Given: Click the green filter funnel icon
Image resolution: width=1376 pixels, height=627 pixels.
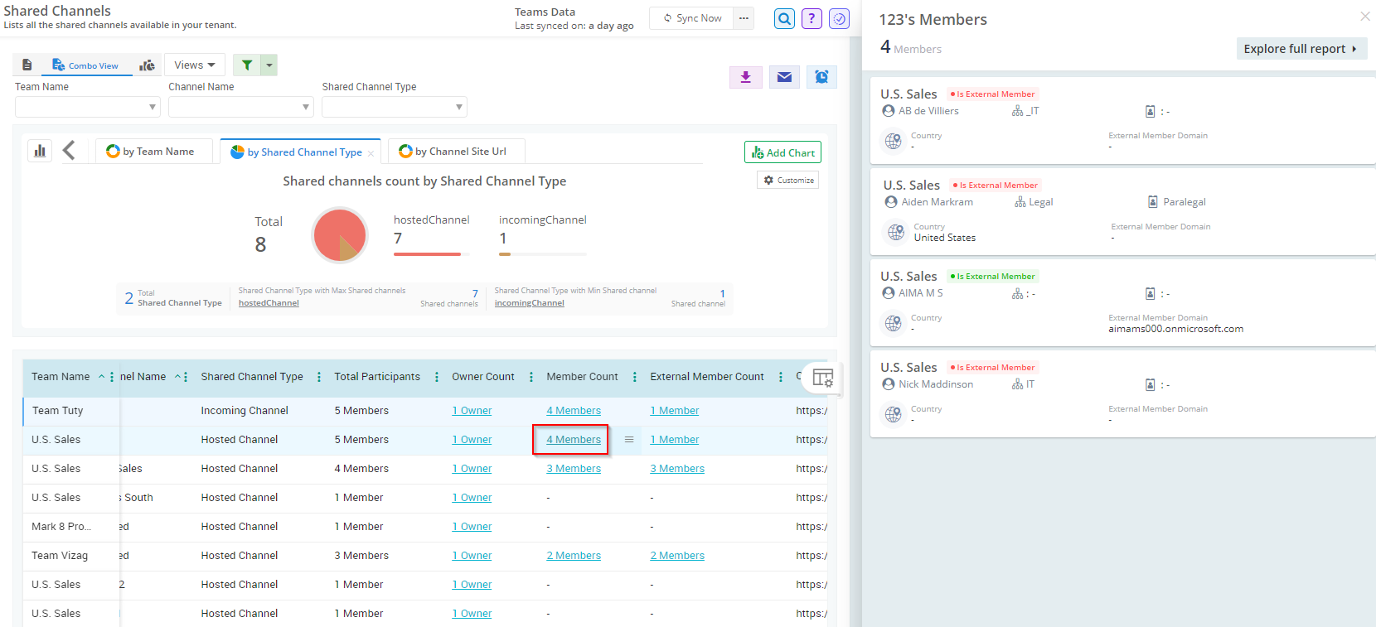Looking at the screenshot, I should [x=247, y=65].
